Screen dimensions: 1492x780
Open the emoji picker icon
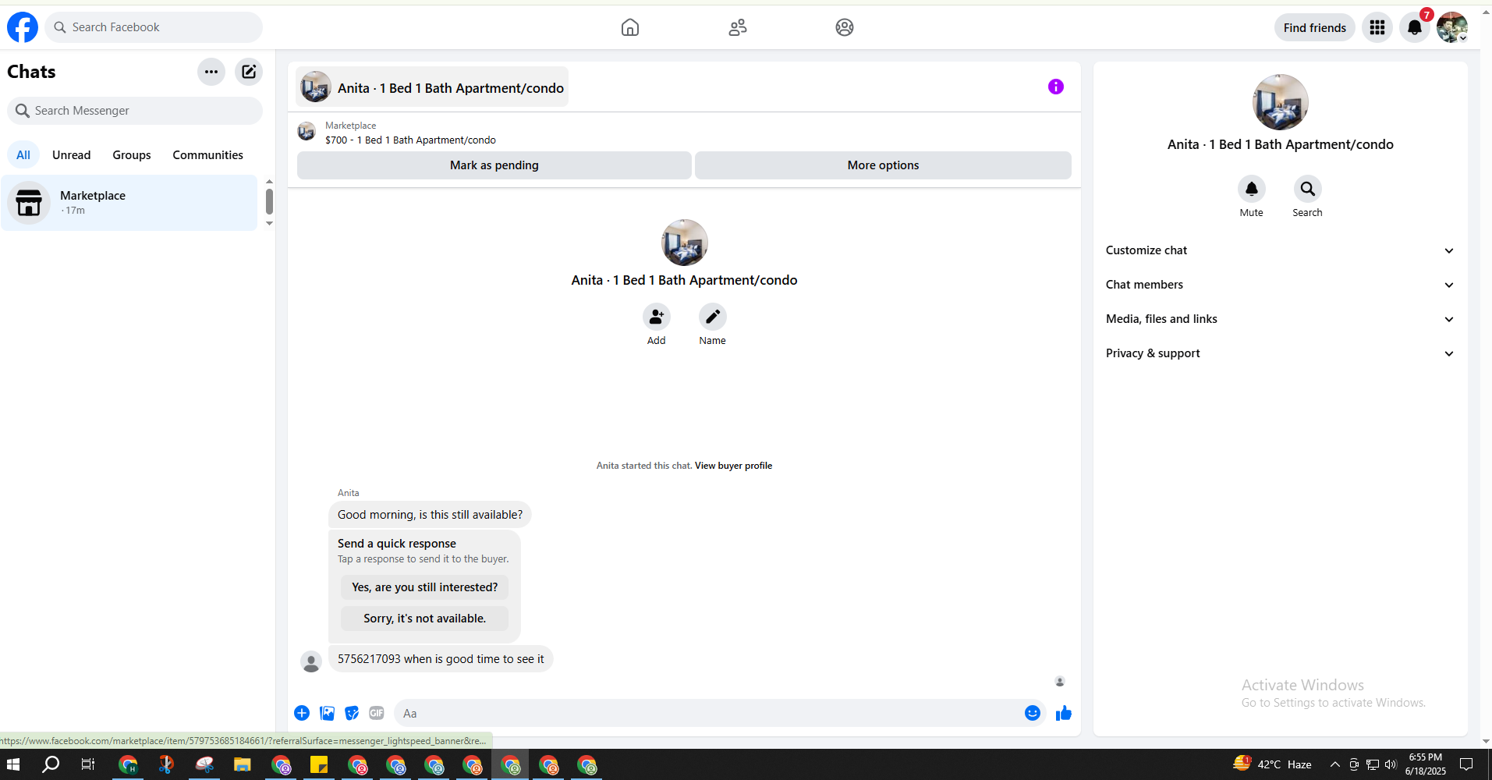1033,713
